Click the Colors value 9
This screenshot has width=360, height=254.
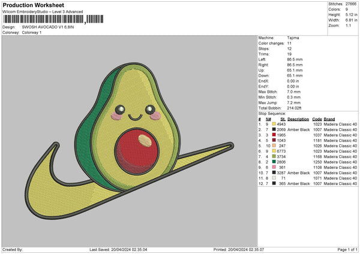(x=347, y=10)
